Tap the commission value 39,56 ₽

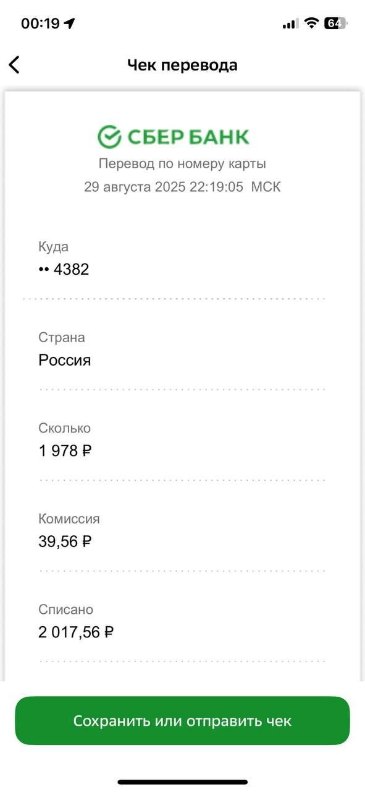tap(65, 541)
